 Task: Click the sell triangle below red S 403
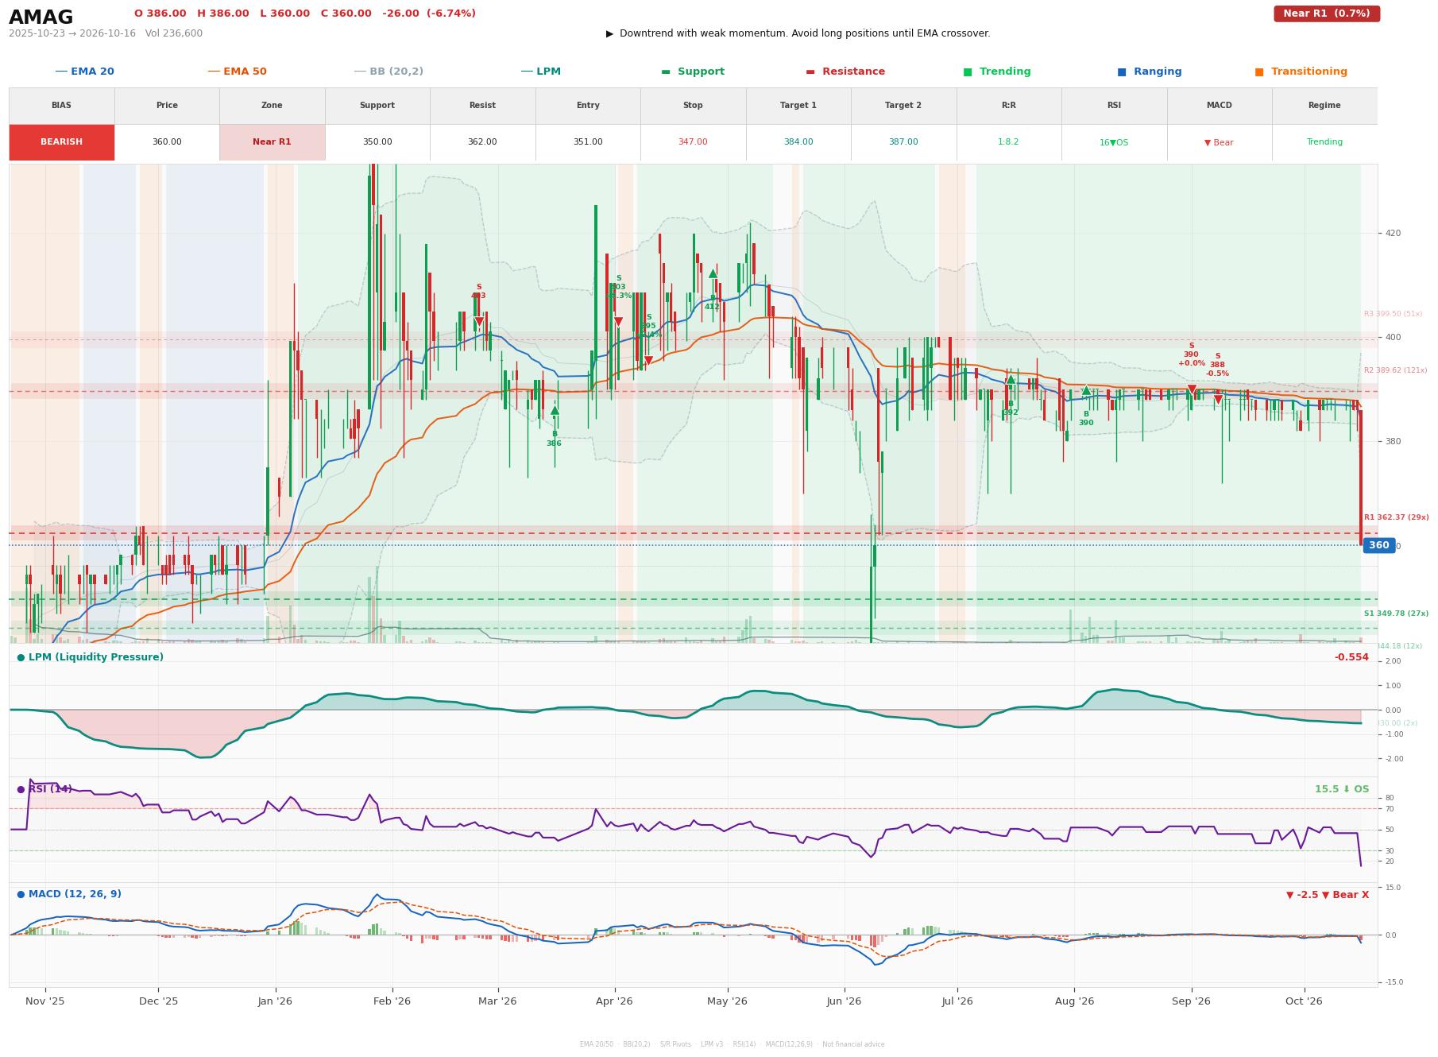(x=478, y=322)
